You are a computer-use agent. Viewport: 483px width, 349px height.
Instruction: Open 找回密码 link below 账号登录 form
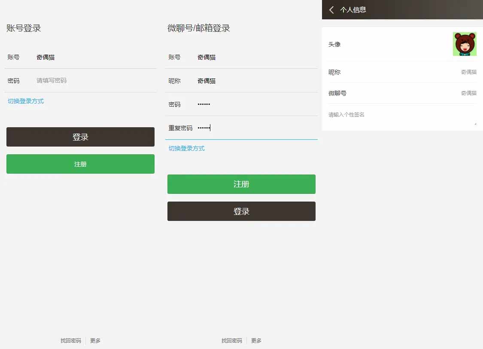(x=71, y=341)
